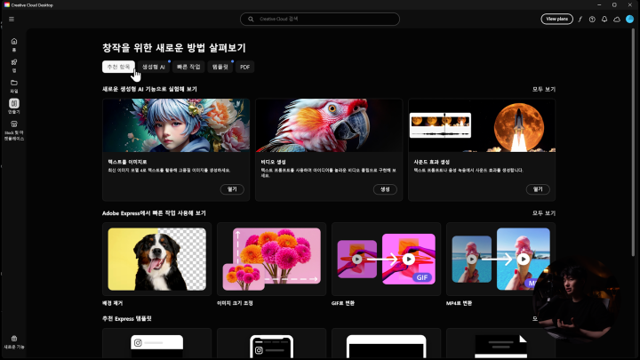Open Apps (앱) section in sidebar
The height and width of the screenshot is (360, 640).
13,63
